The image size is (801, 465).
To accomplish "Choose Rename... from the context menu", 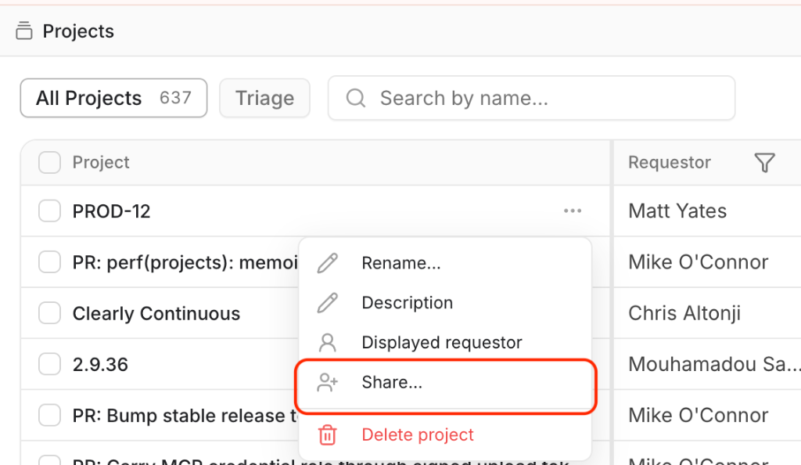I will coord(445,263).
